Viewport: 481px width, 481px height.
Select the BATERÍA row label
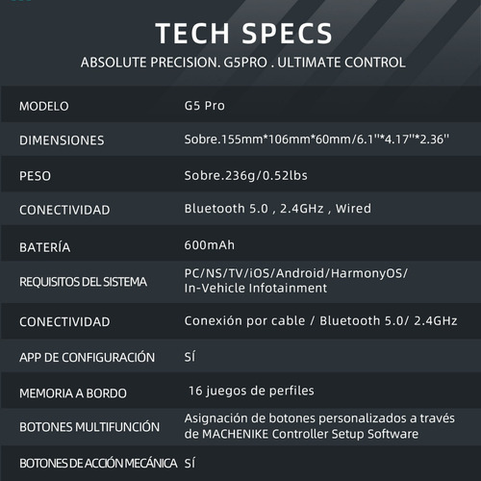[x=44, y=246]
